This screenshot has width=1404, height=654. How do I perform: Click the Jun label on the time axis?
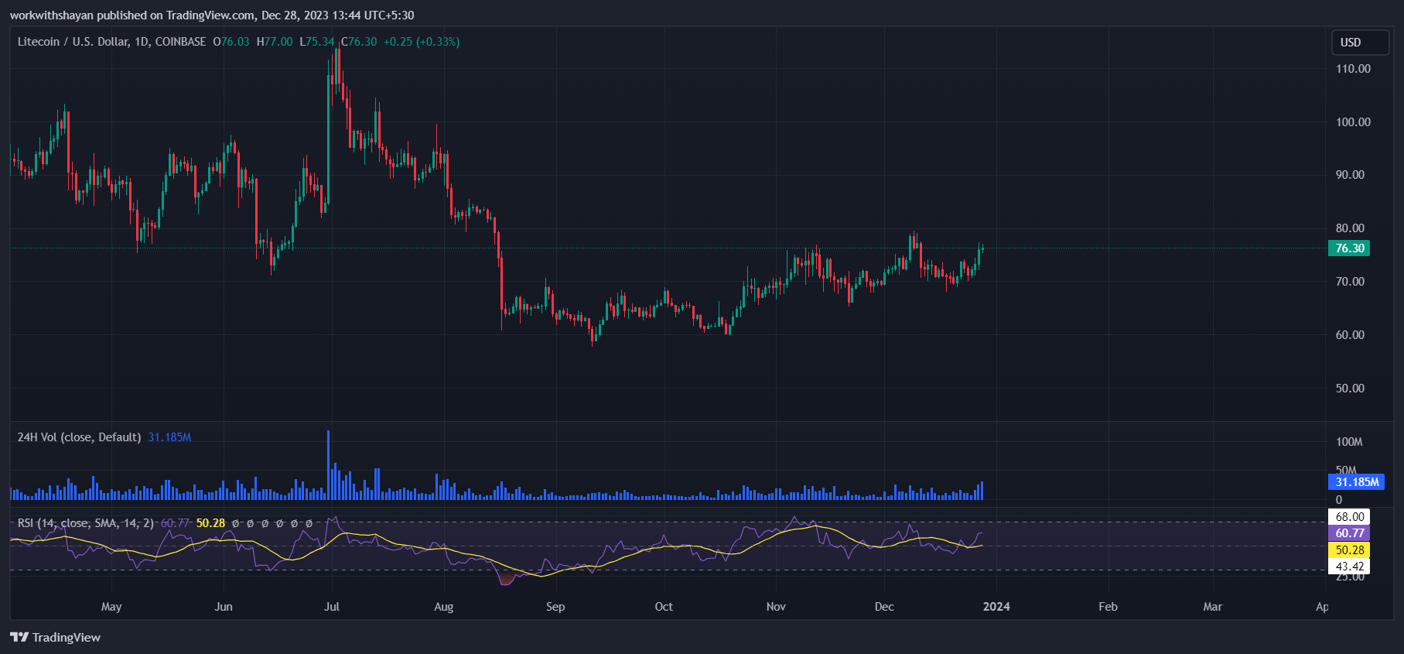(224, 607)
